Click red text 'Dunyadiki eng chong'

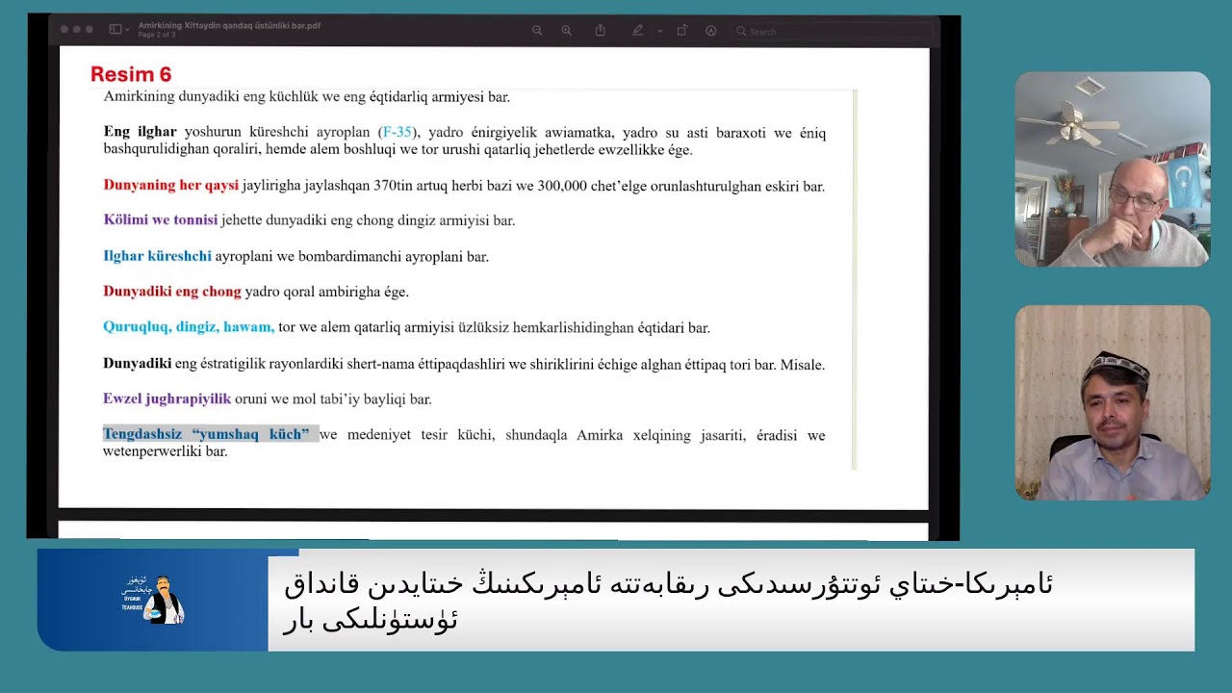pyautogui.click(x=172, y=292)
